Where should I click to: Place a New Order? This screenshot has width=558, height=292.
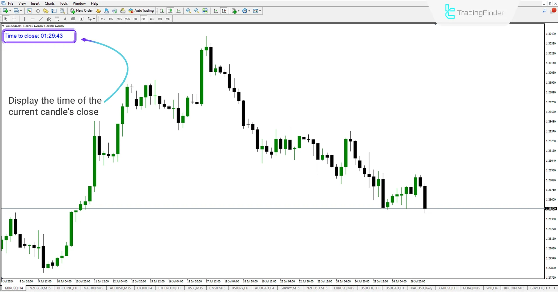[81, 10]
